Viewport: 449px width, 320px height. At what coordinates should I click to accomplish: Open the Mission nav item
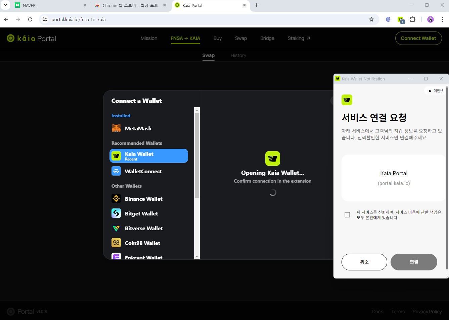(x=149, y=38)
